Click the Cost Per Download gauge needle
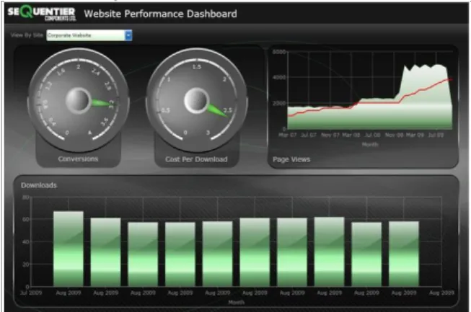The image size is (471, 312). pos(219,110)
